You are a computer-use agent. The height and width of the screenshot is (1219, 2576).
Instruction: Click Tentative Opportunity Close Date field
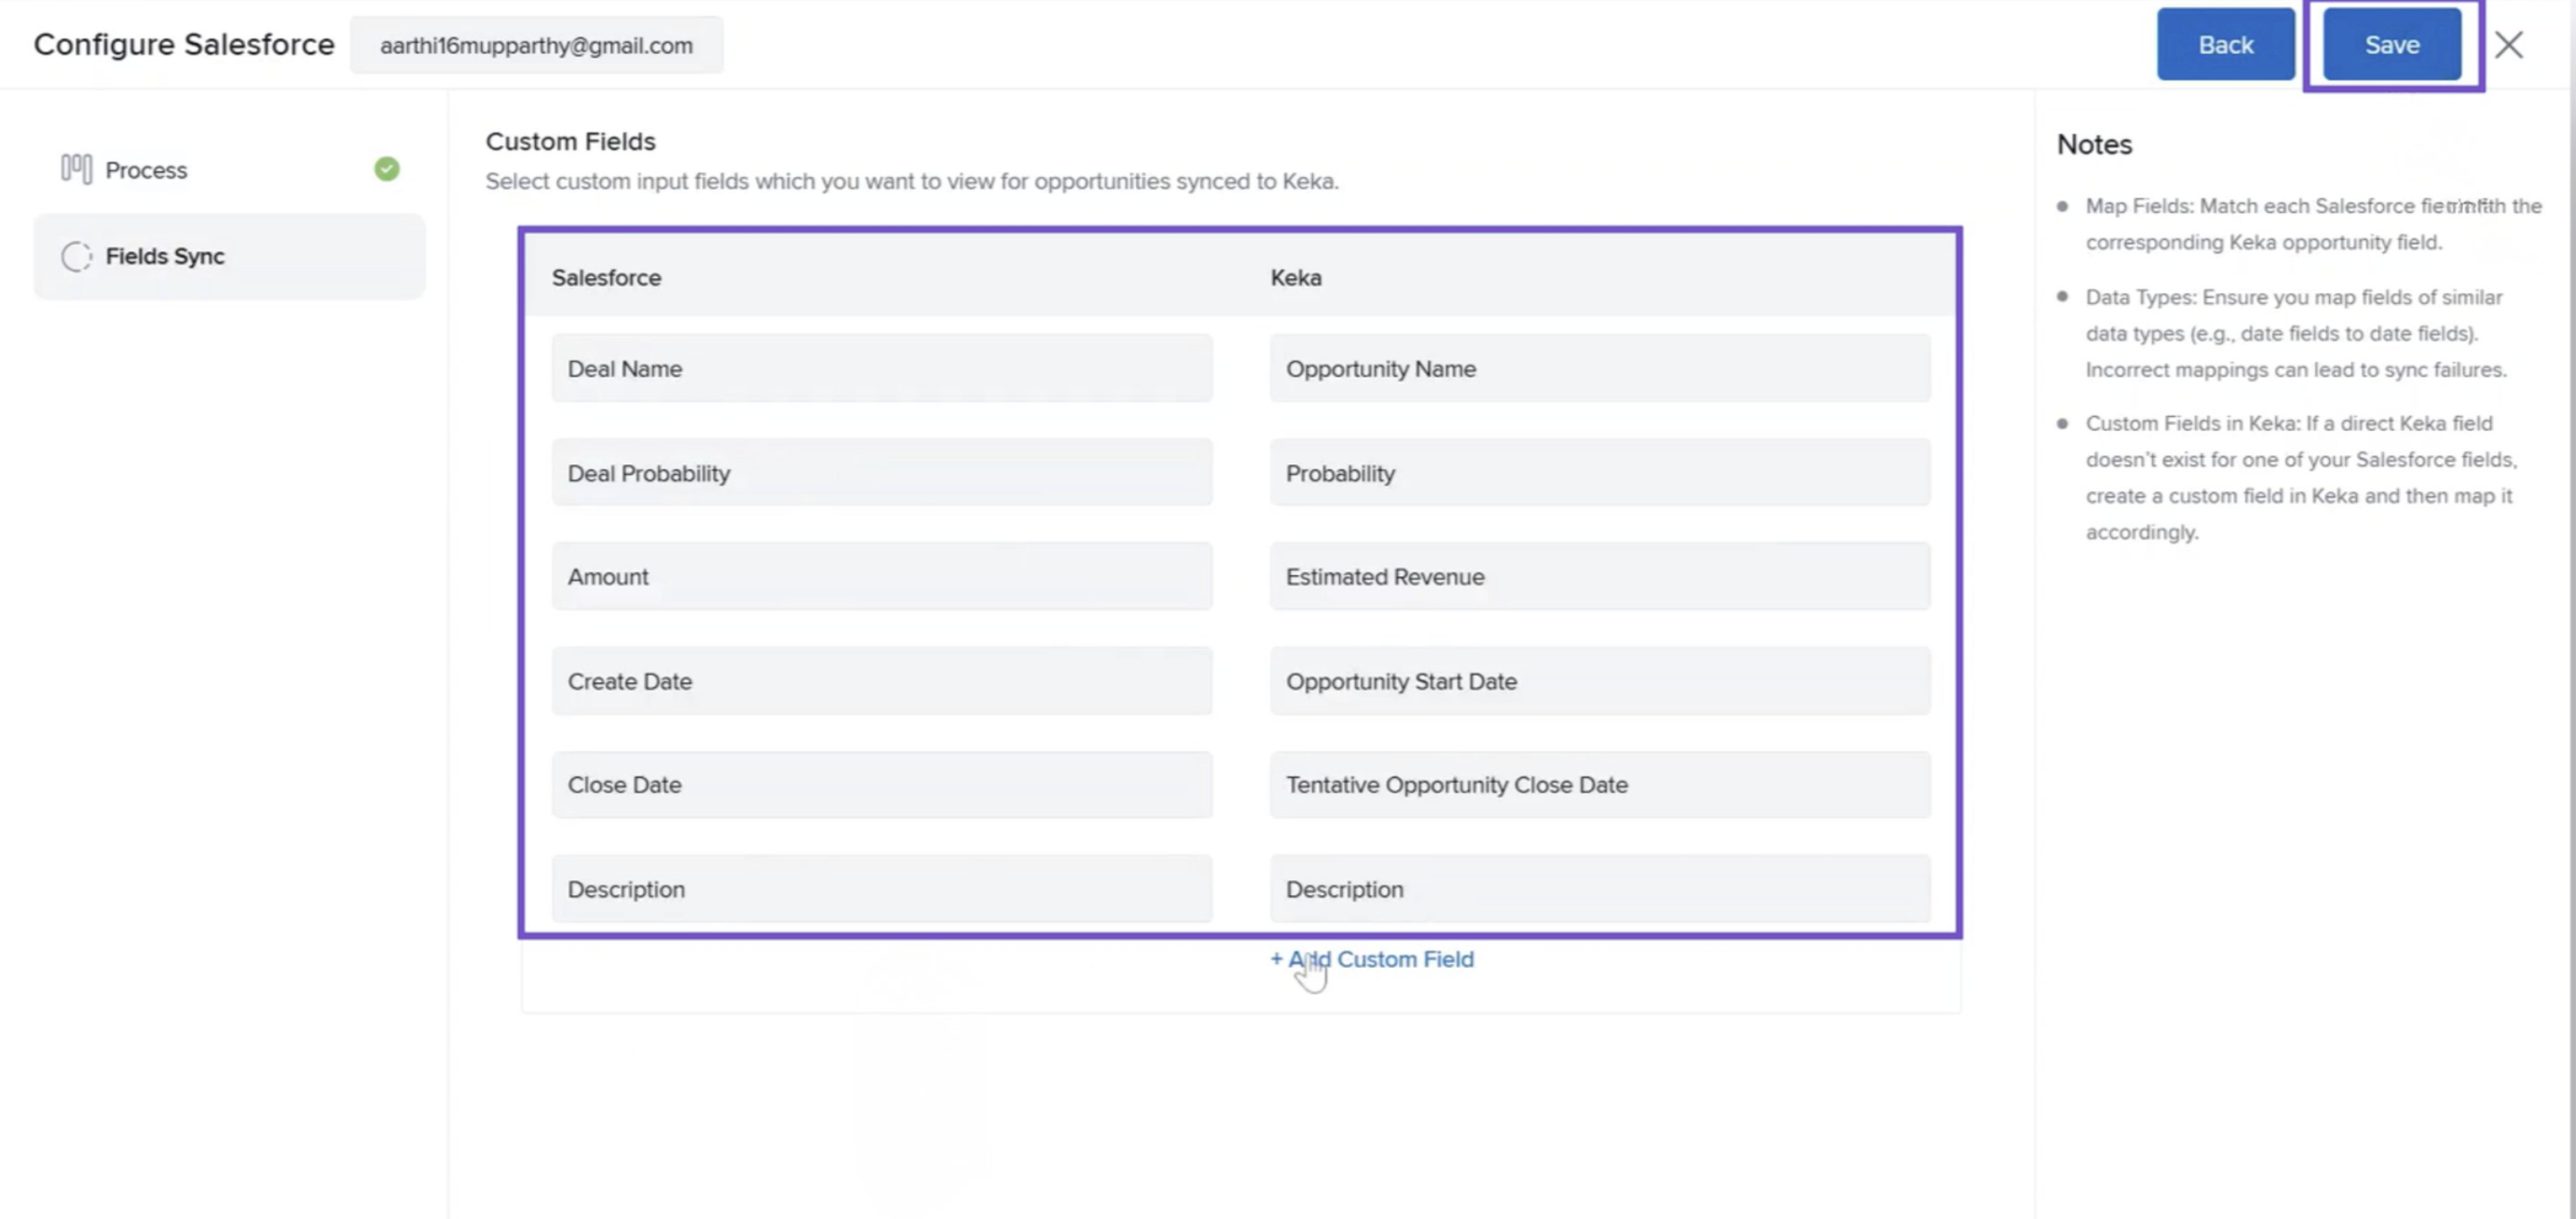click(x=1599, y=785)
